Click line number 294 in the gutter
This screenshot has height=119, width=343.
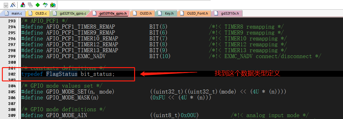click(12, 27)
